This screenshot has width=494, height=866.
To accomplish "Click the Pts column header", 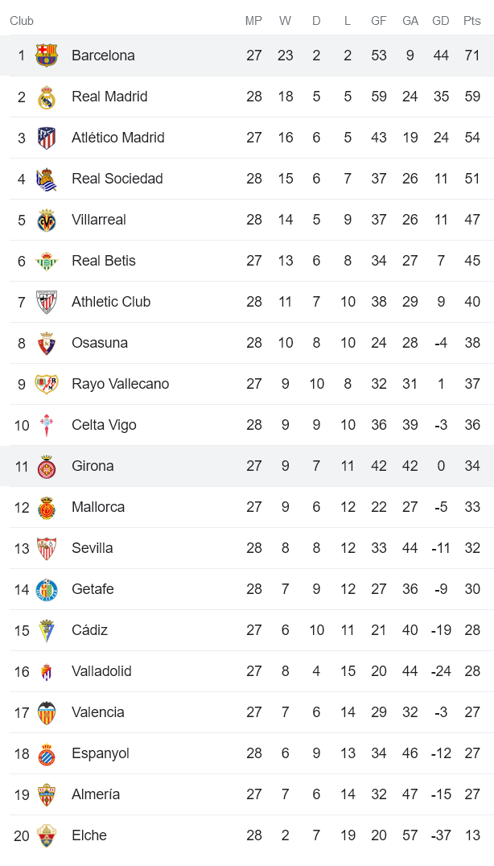I will pyautogui.click(x=471, y=21).
